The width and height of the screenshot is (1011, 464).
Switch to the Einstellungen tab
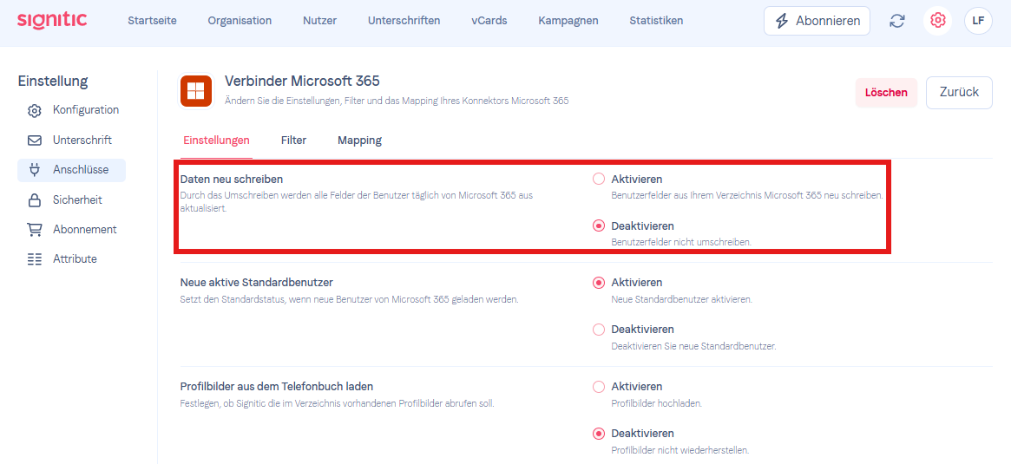(x=216, y=140)
